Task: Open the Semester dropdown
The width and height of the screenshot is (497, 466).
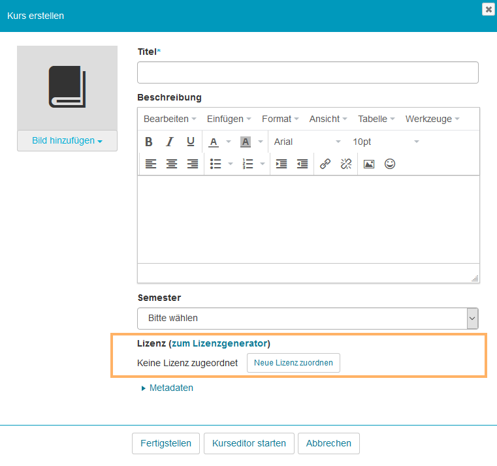Action: coord(308,318)
